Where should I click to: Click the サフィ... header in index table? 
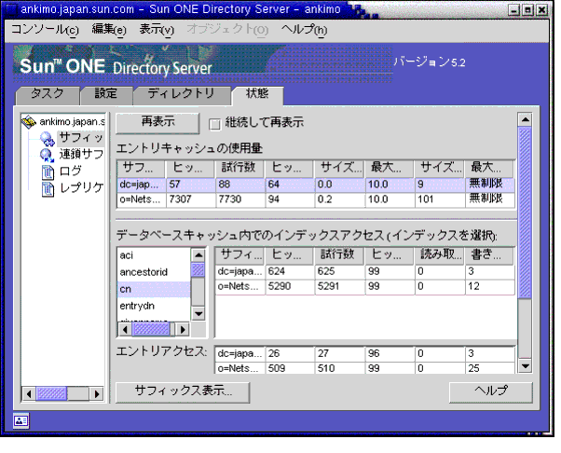click(239, 254)
